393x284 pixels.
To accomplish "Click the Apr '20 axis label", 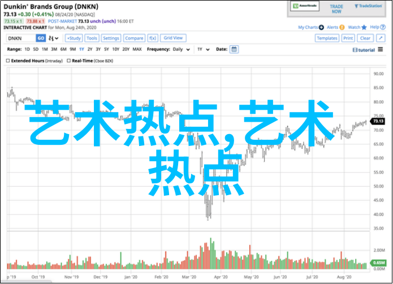I will point(221,277).
